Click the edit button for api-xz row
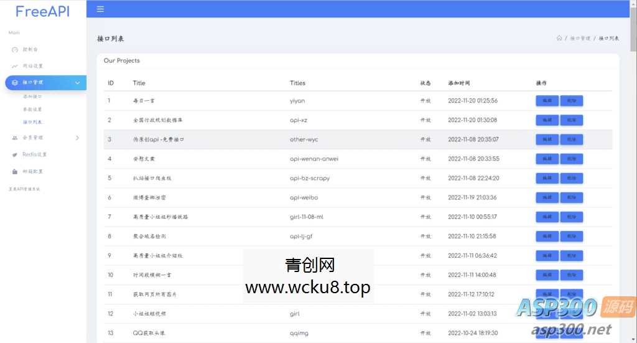 tap(547, 120)
